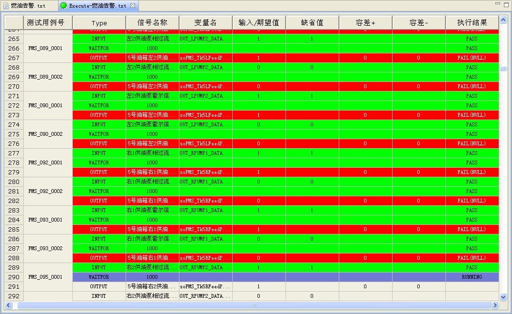Click FAIL(NULL) result in row 288
Viewport: 512px width, 314px height.
[x=472, y=258]
